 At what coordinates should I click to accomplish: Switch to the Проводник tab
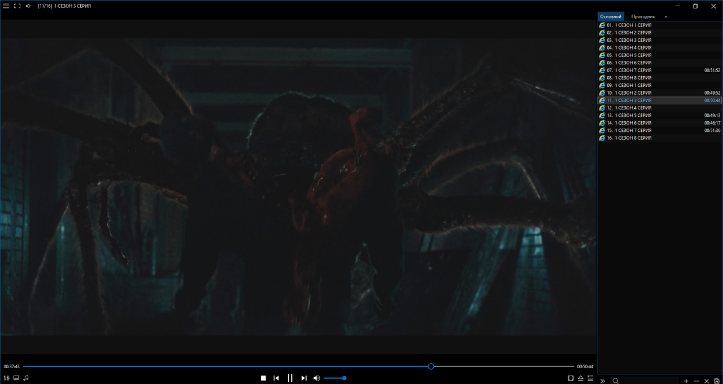(643, 16)
